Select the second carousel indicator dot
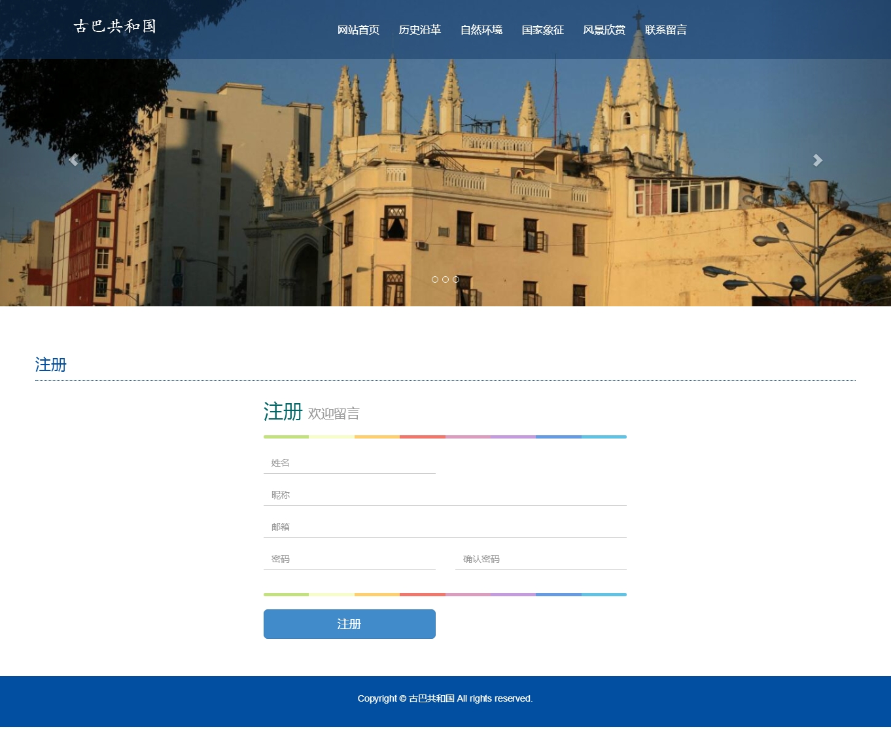 [445, 279]
